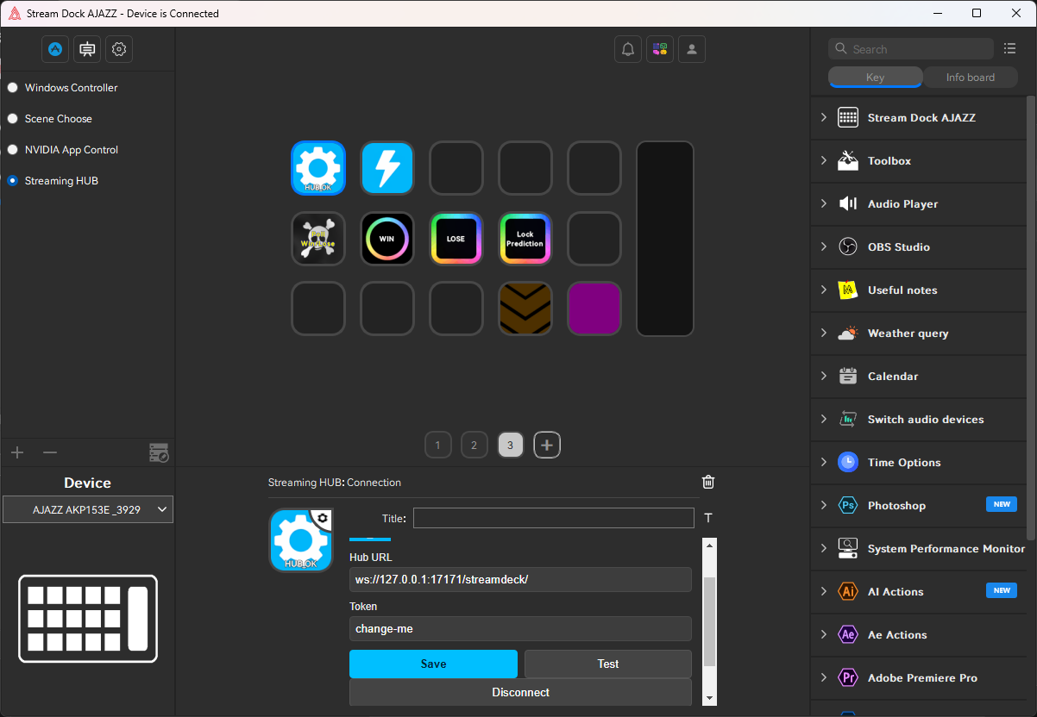
Task: Open the profile manager icon
Action: coord(159,452)
